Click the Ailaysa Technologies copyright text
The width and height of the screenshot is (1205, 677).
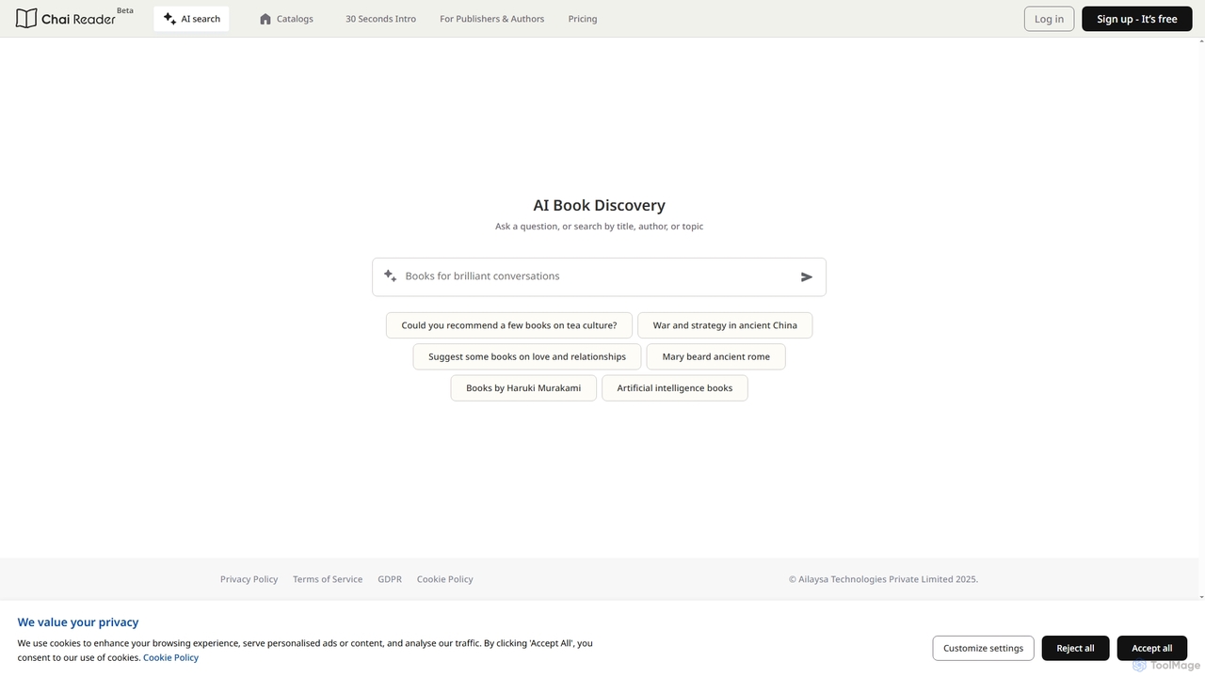coord(883,579)
